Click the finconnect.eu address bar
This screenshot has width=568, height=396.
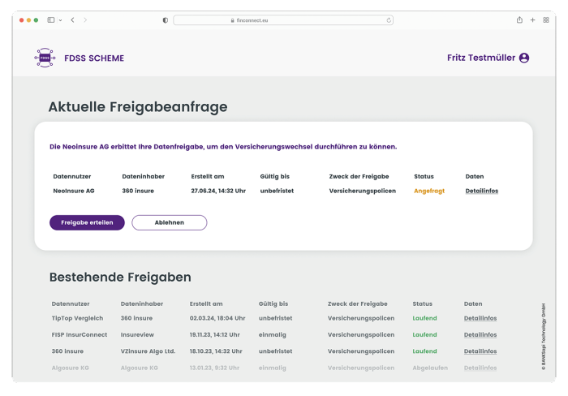pos(283,20)
